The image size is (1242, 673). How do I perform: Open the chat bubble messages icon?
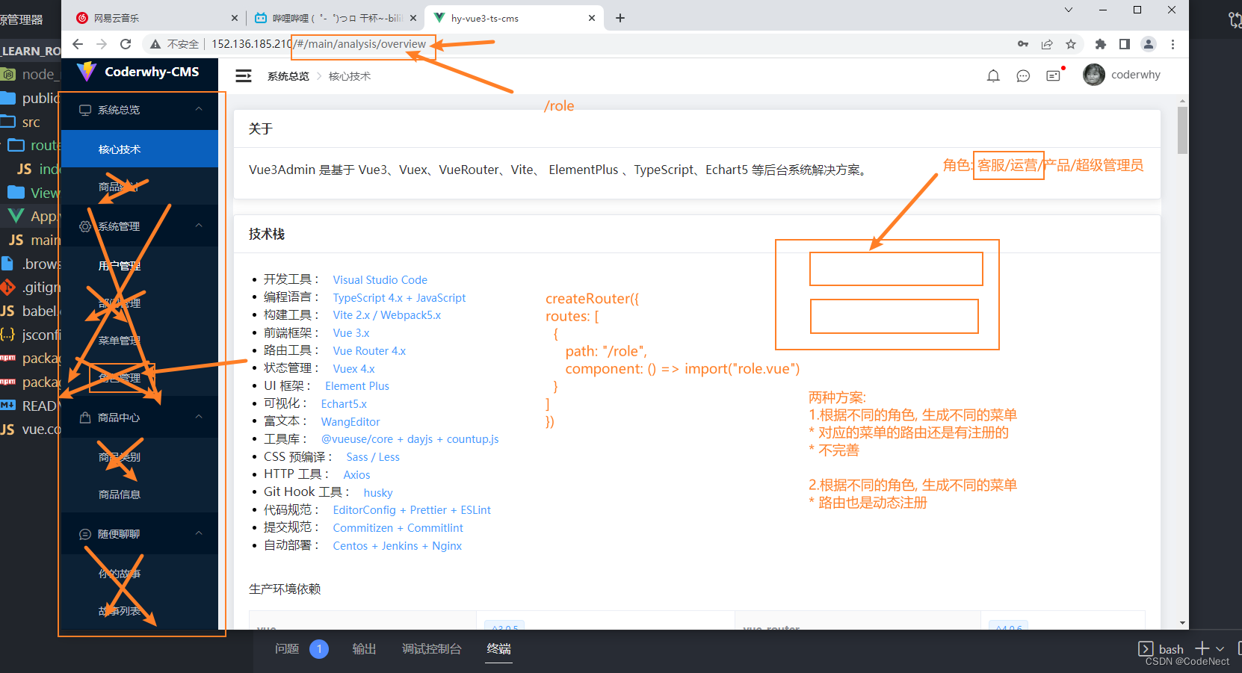coord(1023,75)
